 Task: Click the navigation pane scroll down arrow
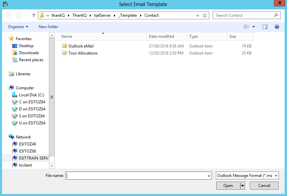coord(52,166)
